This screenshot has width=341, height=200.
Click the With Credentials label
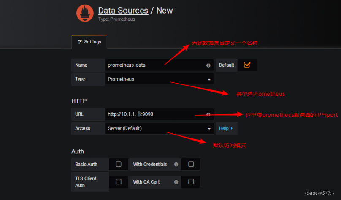(x=150, y=165)
